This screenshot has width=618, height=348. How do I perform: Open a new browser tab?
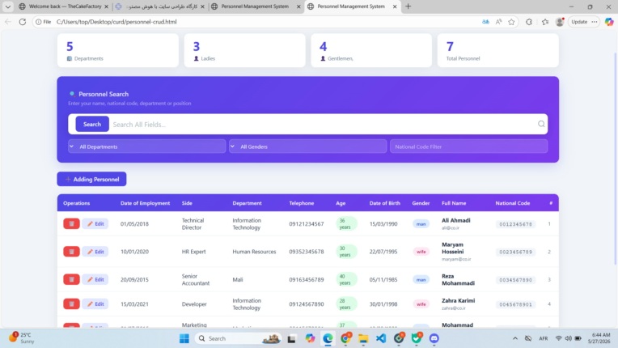pyautogui.click(x=408, y=6)
